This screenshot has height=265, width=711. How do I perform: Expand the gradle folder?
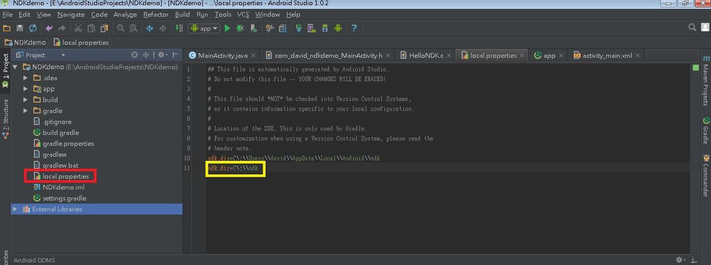point(26,111)
